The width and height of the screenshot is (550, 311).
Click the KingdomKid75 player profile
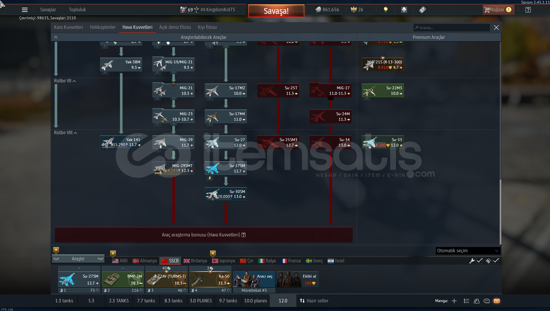click(218, 10)
